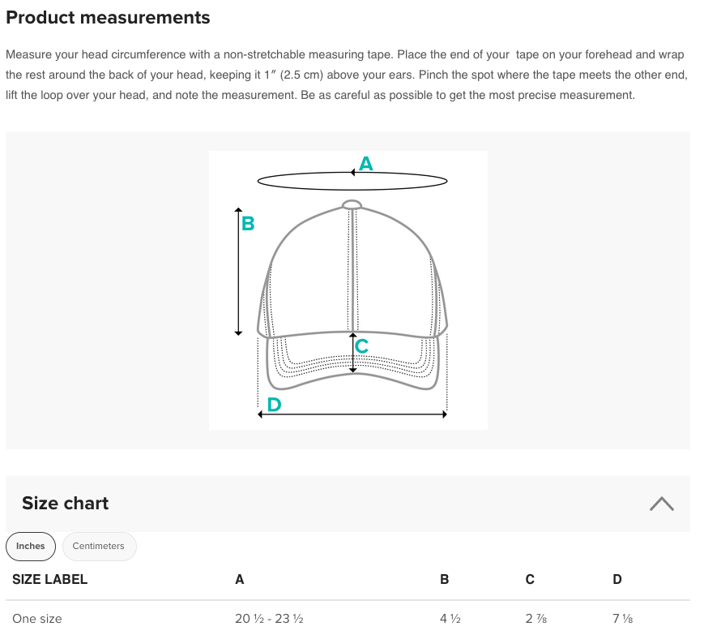Viewport: 704px width, 635px height.
Task: Click the Size chart heading
Action: point(65,504)
